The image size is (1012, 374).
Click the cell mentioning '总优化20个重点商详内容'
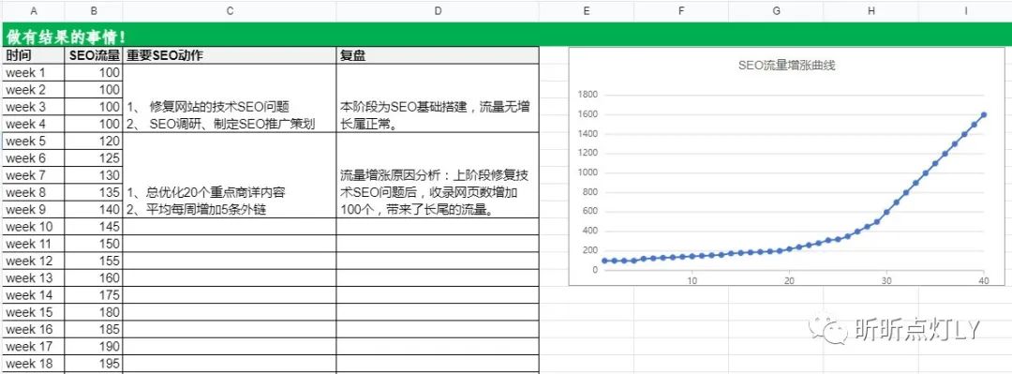coord(230,175)
